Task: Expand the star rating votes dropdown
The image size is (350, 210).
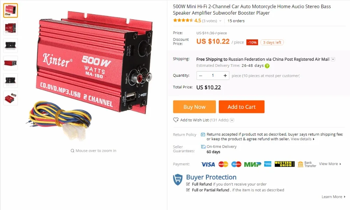Action: pyautogui.click(x=220, y=21)
